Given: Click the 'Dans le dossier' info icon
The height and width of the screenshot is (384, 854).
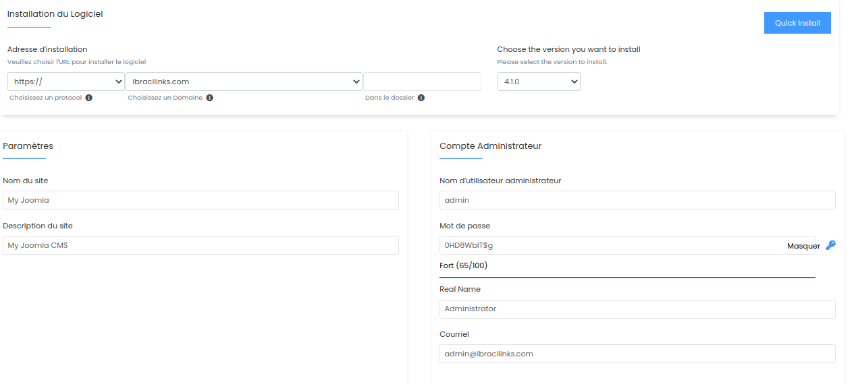Looking at the screenshot, I should [421, 98].
